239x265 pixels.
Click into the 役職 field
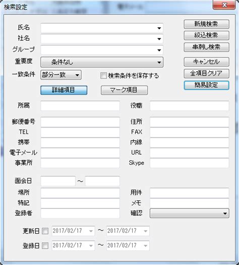coord(190,106)
